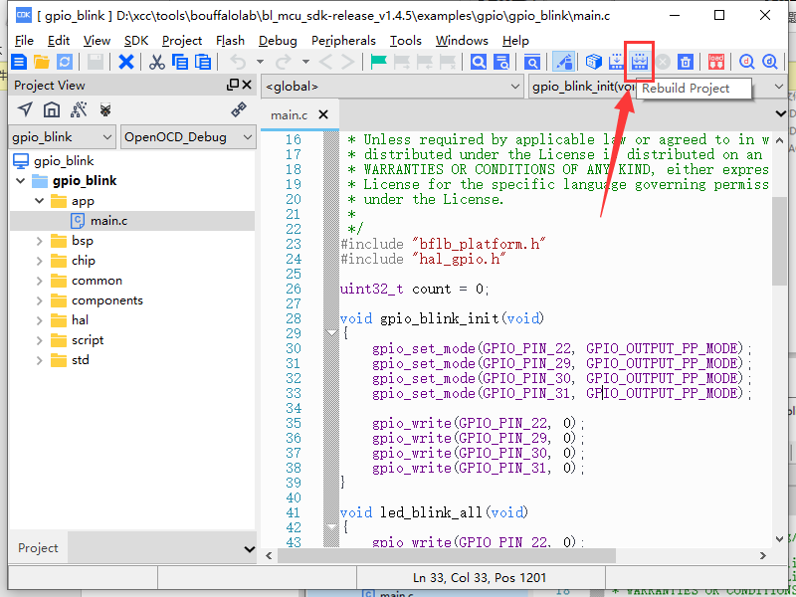The image size is (796, 597).
Task: Open the Redo history dropdown arrow
Action: coord(305,62)
